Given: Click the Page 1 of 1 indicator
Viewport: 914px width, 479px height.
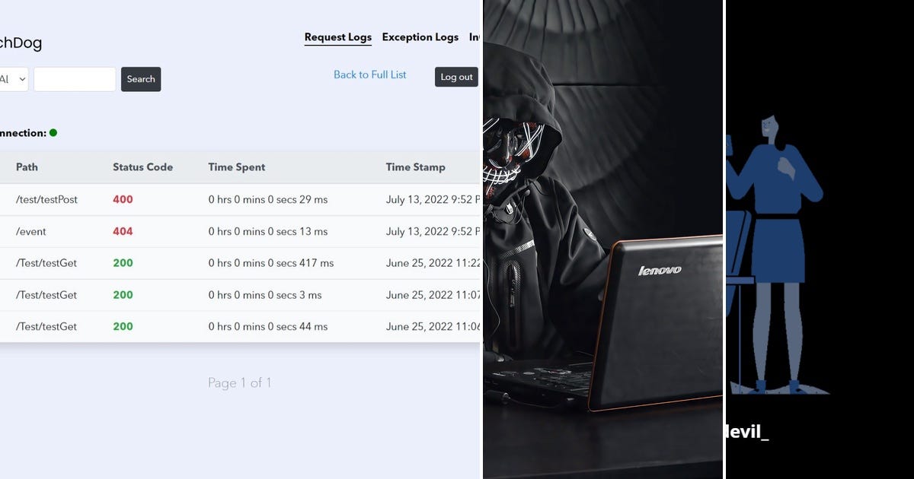Looking at the screenshot, I should click(x=239, y=383).
